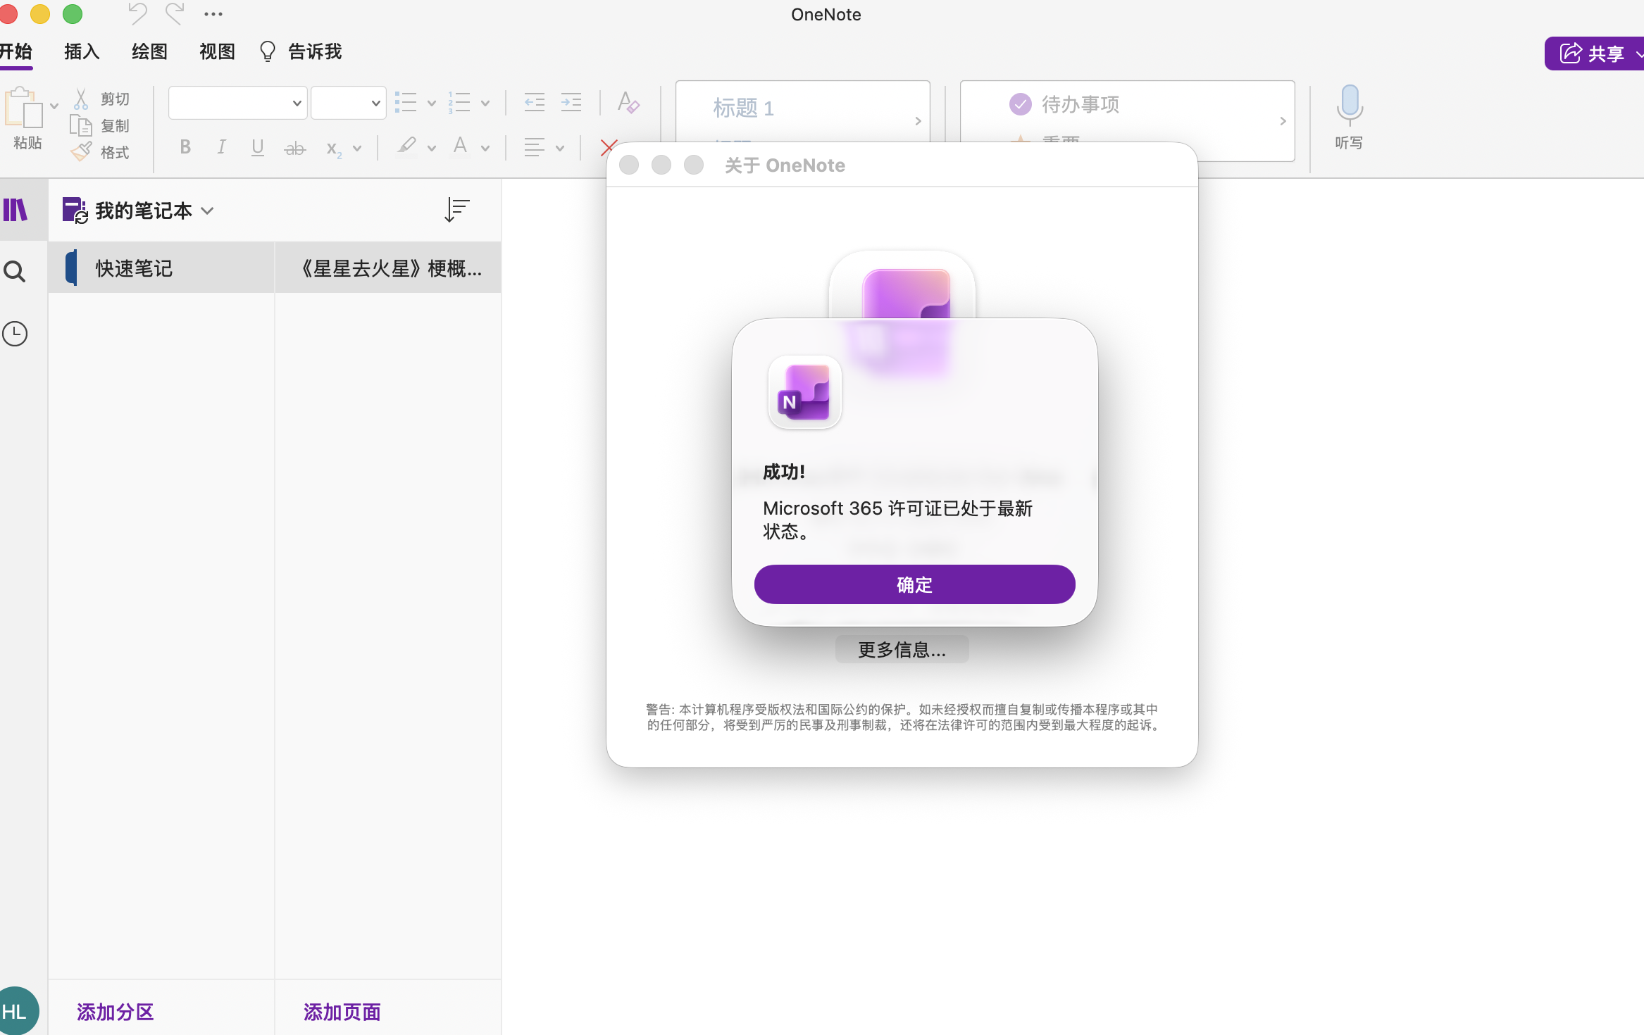The height and width of the screenshot is (1035, 1644).
Task: Toggle strikethrough formatting
Action: [294, 148]
